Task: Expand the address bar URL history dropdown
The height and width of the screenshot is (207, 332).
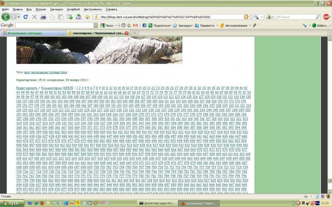Action: pyautogui.click(x=262, y=17)
